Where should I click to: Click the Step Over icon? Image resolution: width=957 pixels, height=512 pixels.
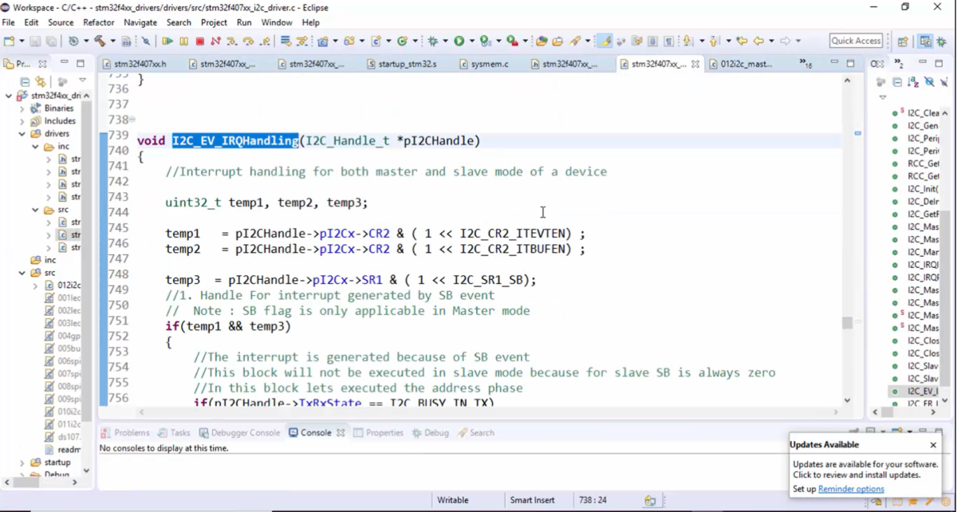click(x=248, y=41)
